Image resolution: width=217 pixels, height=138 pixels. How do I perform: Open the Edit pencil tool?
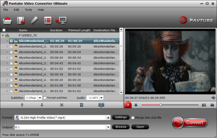[x=34, y=20]
